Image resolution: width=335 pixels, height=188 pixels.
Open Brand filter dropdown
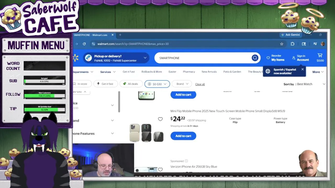[182, 84]
